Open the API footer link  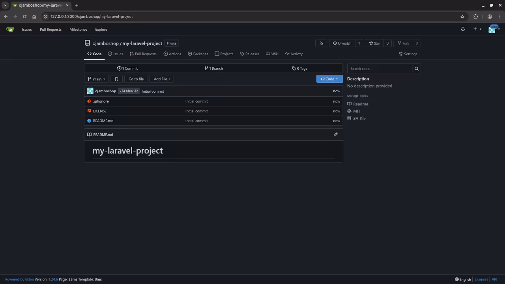pyautogui.click(x=494, y=279)
